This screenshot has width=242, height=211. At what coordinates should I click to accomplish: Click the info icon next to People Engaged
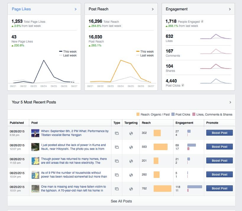[x=202, y=22]
